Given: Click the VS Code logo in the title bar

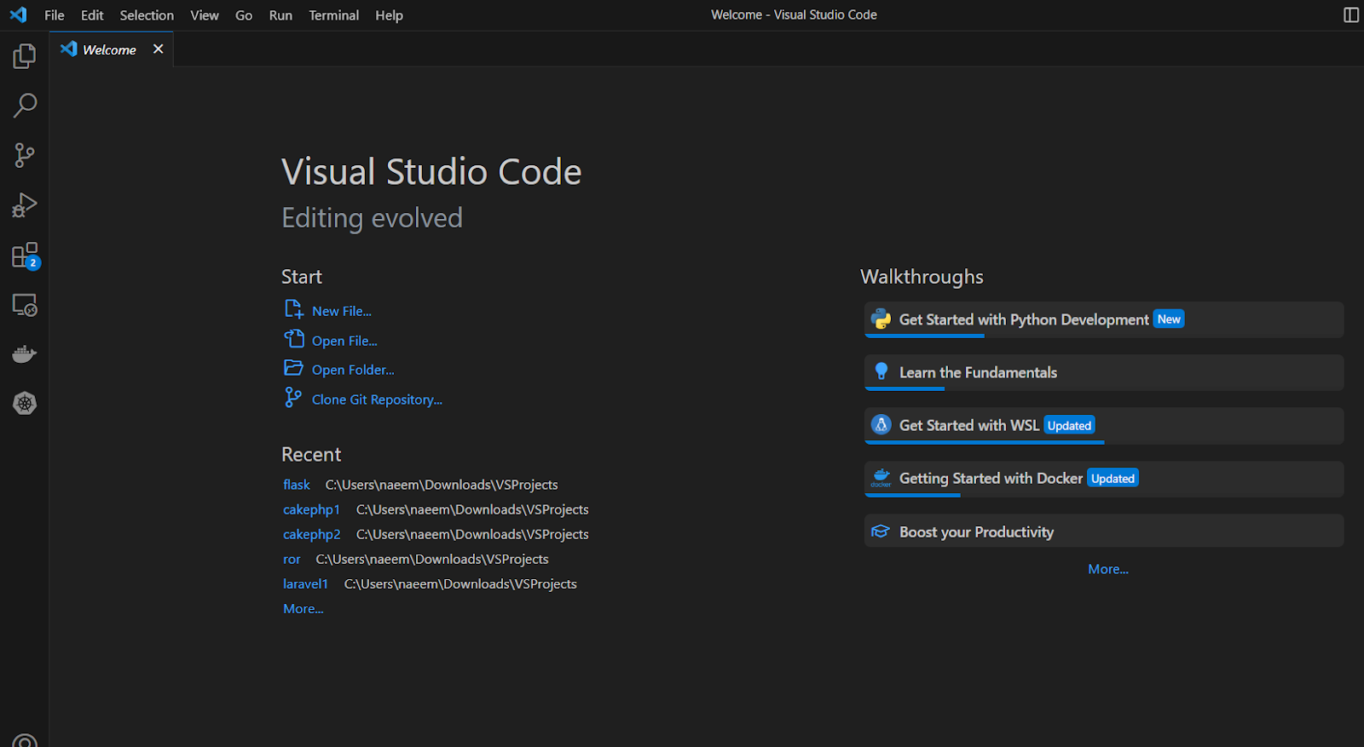Looking at the screenshot, I should click(18, 14).
